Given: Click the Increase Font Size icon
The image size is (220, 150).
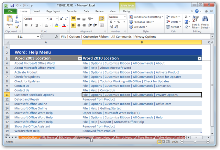Looking at the screenshot, I should [x=61, y=19].
